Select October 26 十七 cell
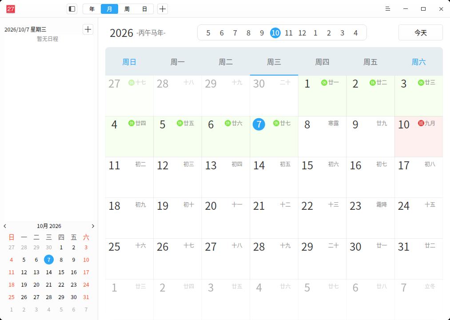This screenshot has width=450, height=320. pos(177,259)
